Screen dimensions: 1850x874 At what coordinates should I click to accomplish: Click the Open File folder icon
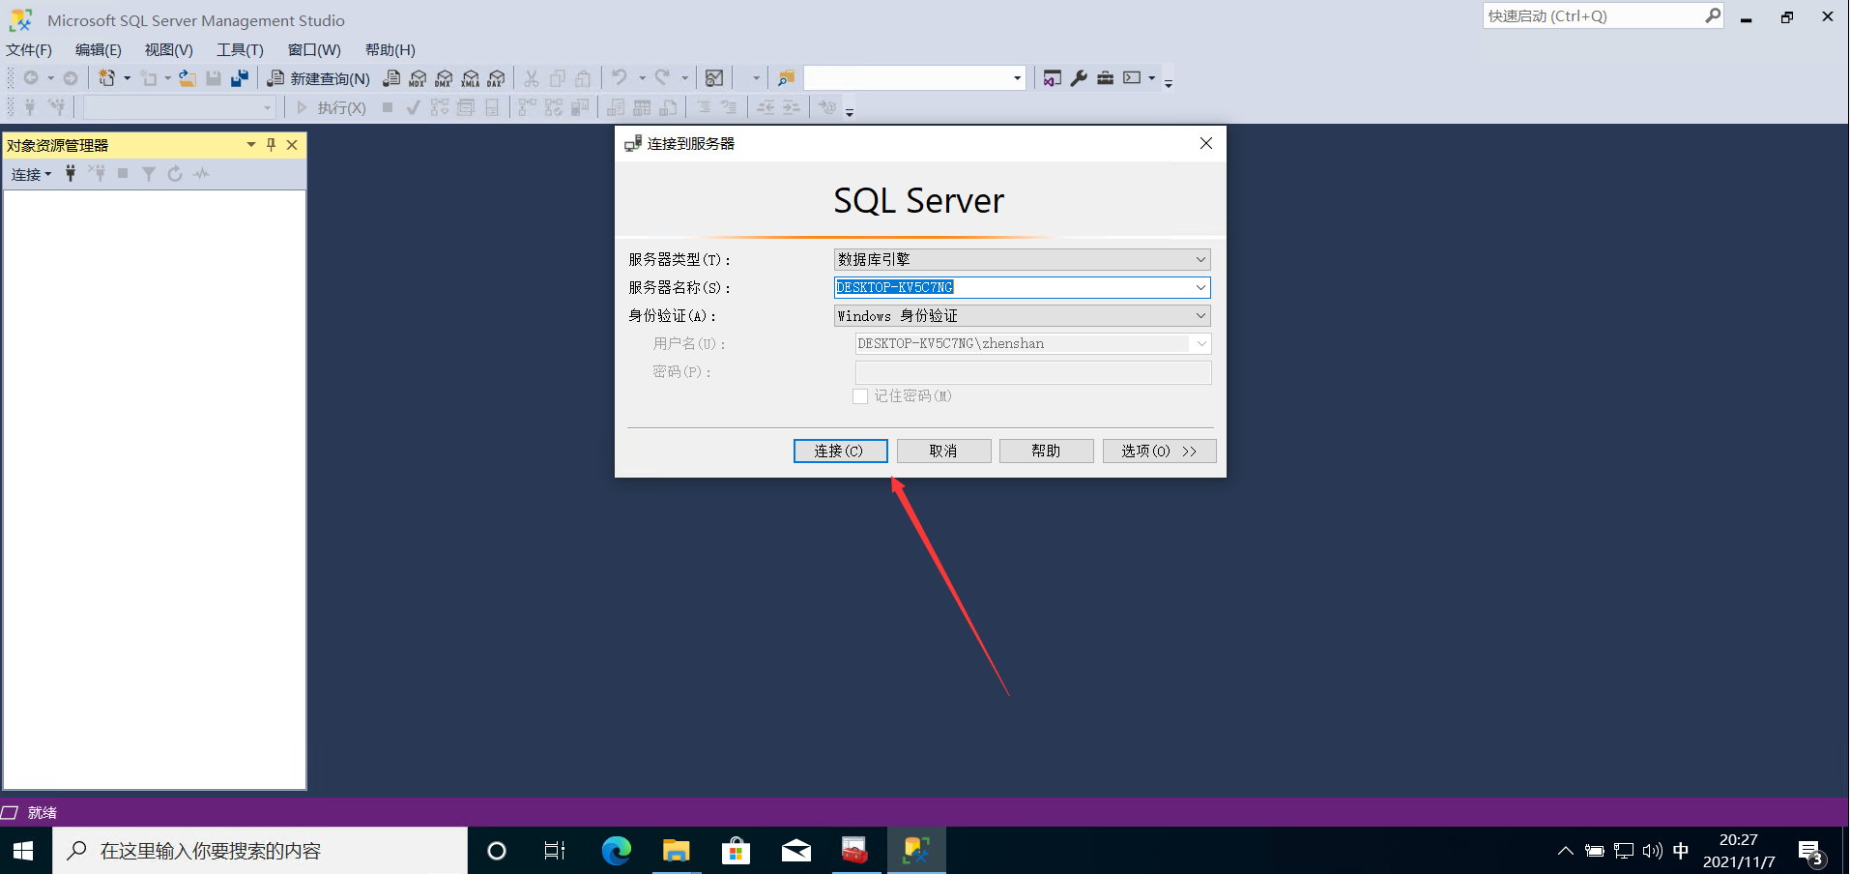[188, 78]
